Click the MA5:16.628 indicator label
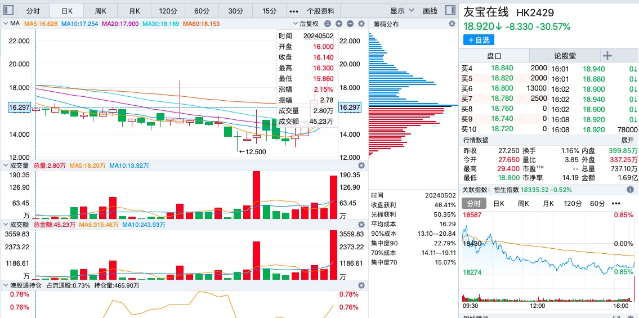 41,24
